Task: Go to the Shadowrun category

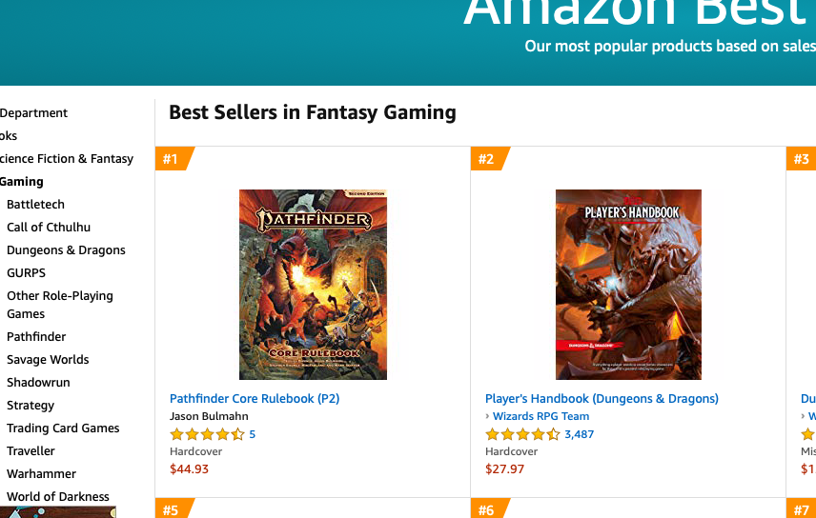Action: (x=38, y=382)
